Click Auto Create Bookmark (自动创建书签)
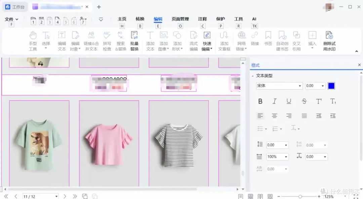Image resolution: width=363 pixels, height=199 pixels. point(282,41)
